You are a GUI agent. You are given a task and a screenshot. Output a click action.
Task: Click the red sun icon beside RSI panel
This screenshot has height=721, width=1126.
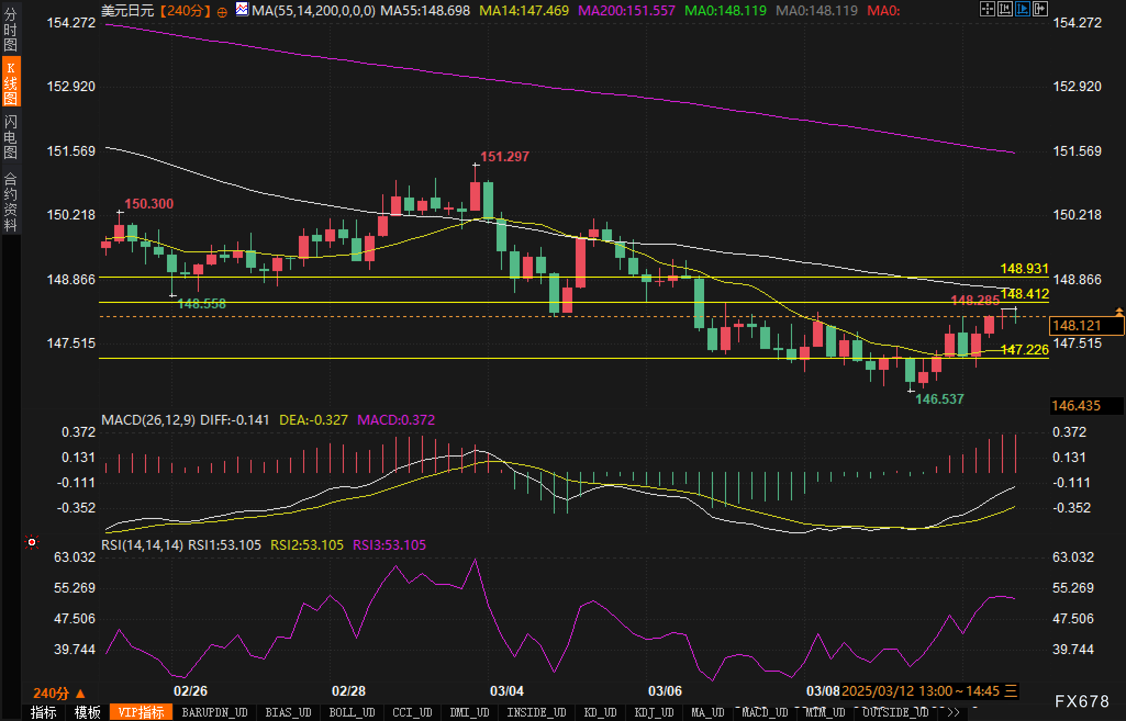click(x=32, y=543)
